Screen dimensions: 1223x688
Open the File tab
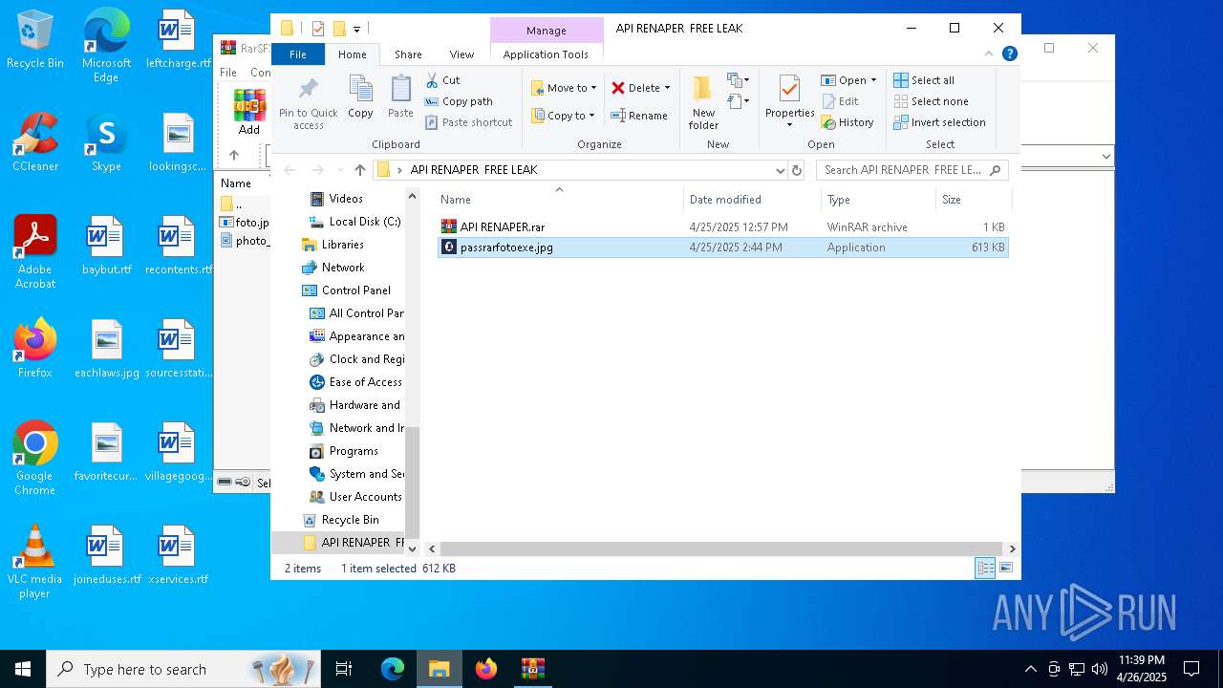(x=298, y=54)
